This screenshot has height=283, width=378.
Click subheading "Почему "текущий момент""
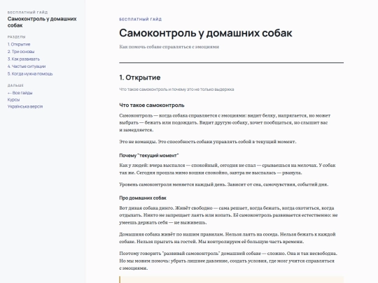pyautogui.click(x=148, y=155)
